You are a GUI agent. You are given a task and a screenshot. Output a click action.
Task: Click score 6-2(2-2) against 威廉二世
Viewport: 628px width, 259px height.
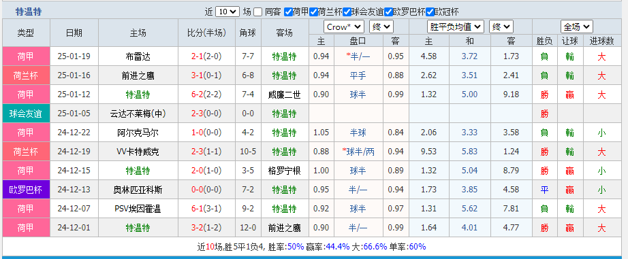coord(206,94)
